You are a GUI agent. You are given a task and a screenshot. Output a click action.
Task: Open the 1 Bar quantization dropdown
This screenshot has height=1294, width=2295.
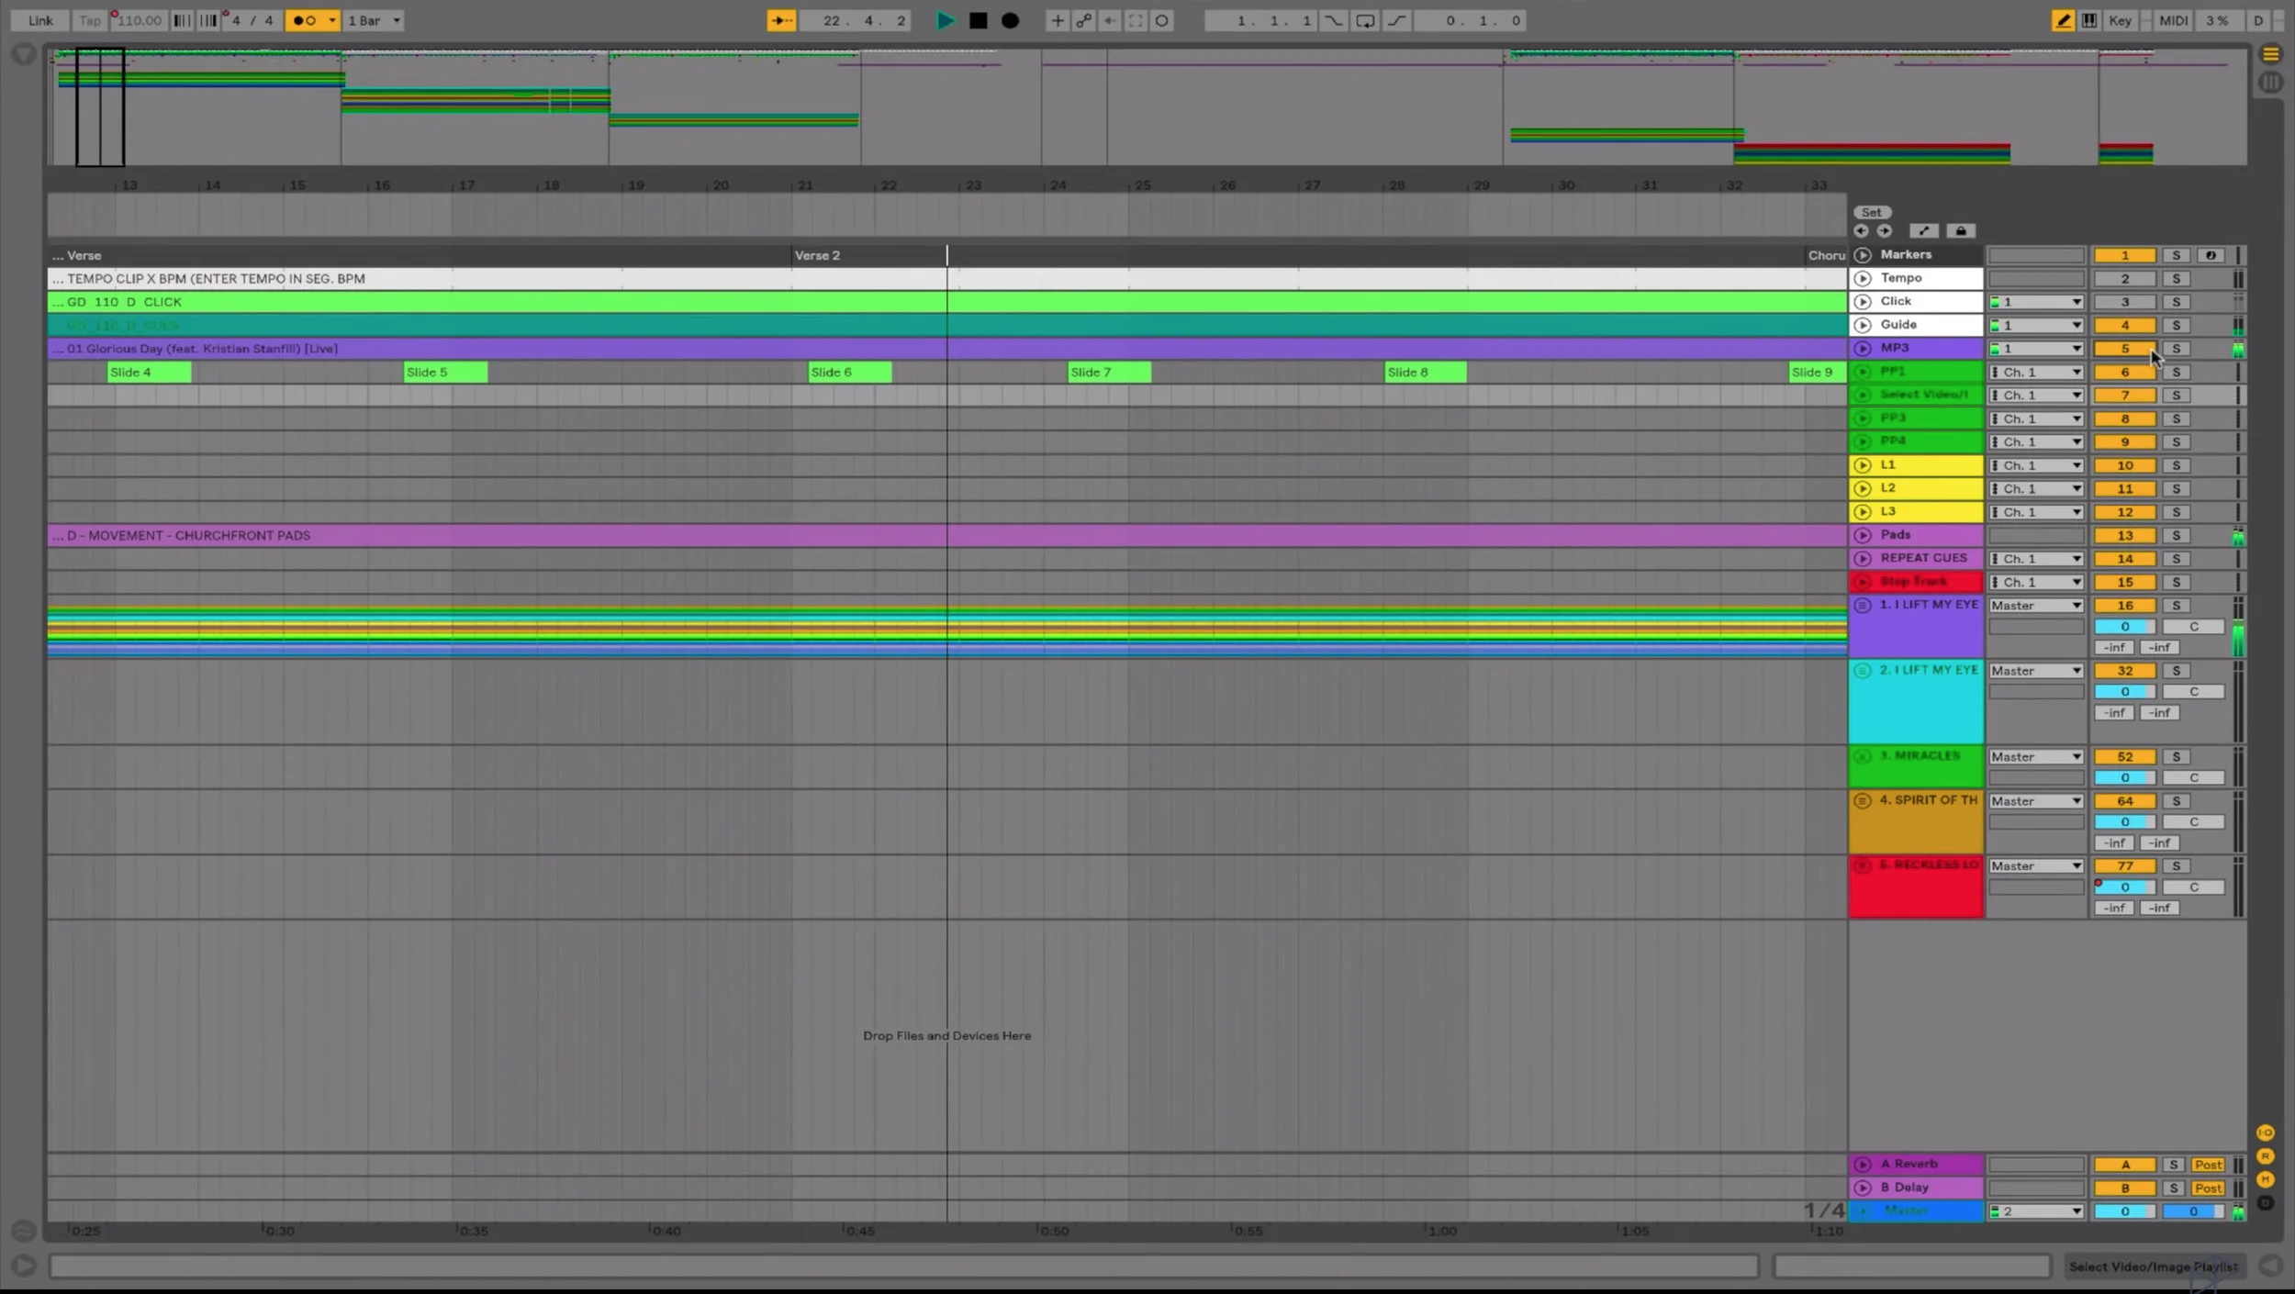[374, 20]
